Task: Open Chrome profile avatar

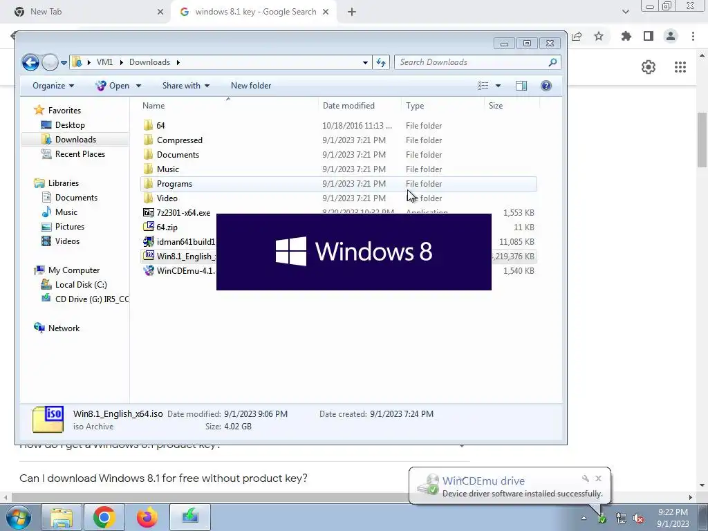Action: 671,36
